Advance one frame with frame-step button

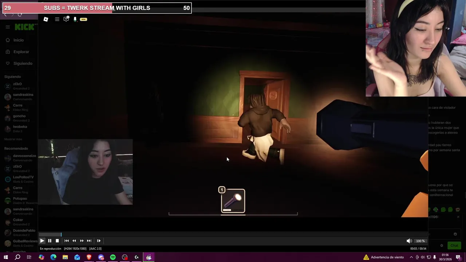point(99,241)
